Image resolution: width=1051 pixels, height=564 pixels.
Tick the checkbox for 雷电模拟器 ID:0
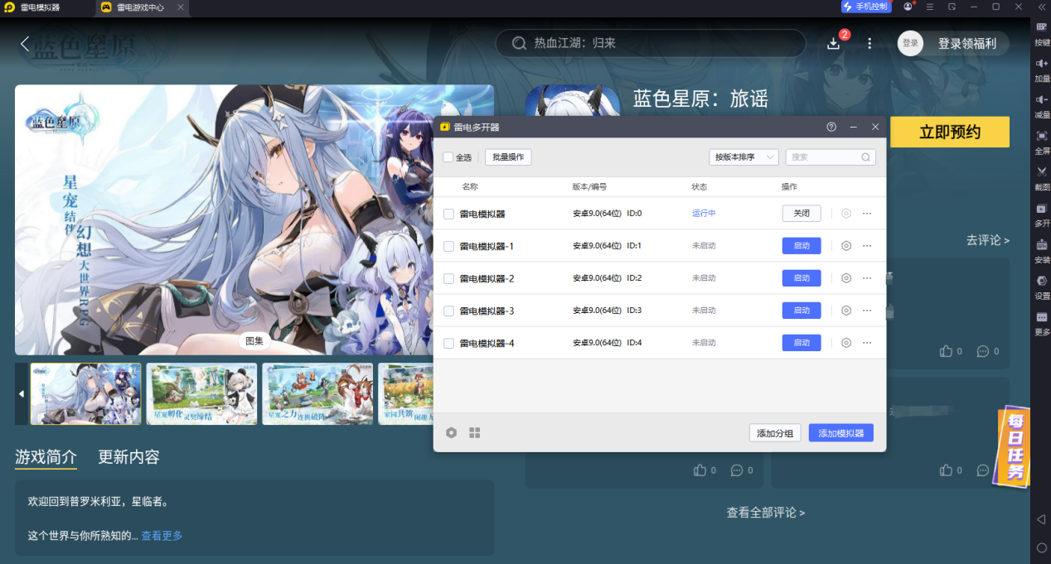click(448, 214)
